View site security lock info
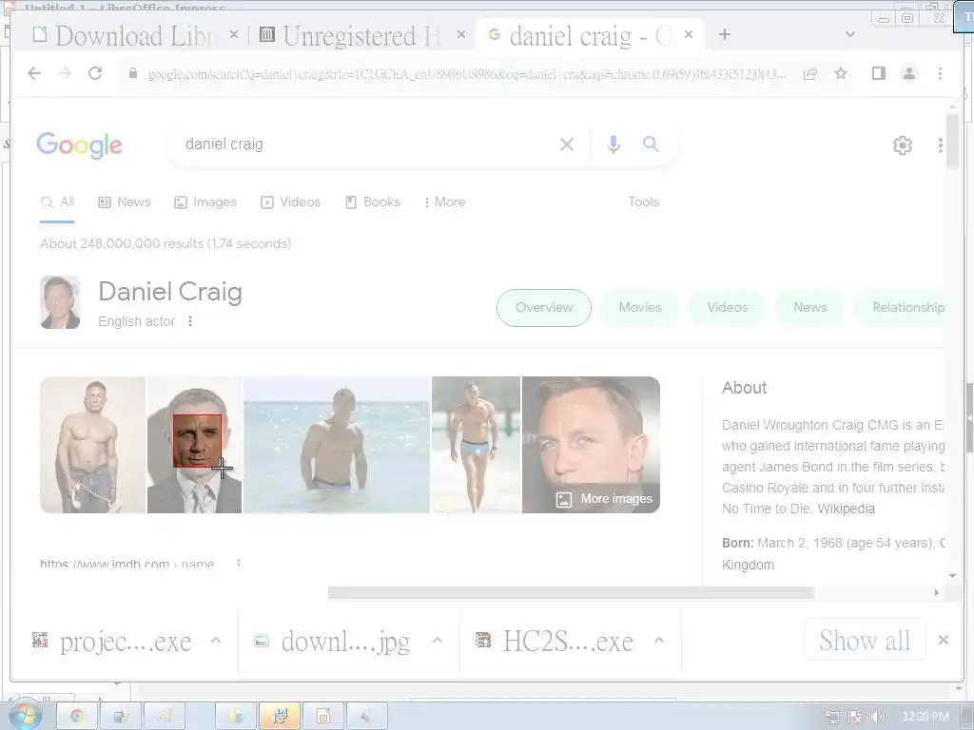The image size is (974, 730). (133, 73)
